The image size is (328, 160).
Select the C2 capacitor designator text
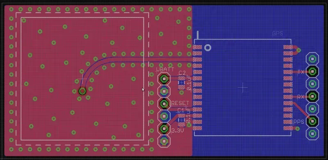(x=182, y=73)
